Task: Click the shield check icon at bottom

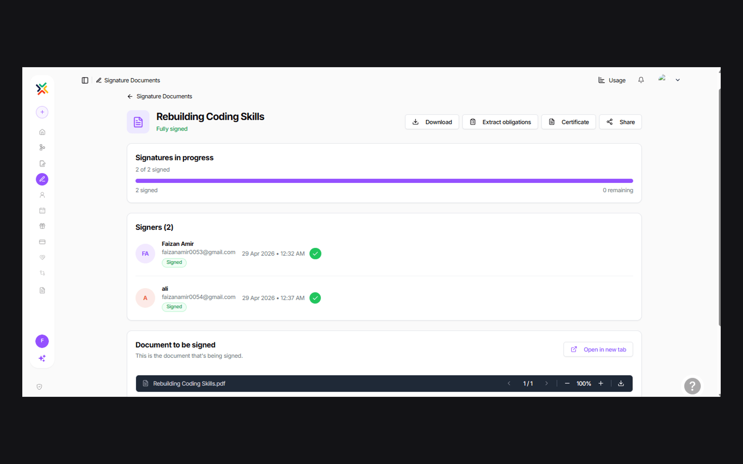Action: [x=39, y=387]
